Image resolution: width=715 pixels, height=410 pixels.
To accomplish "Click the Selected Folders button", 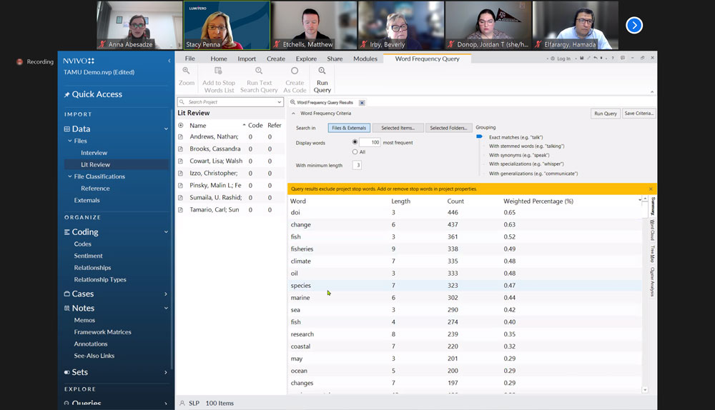I will tap(448, 128).
